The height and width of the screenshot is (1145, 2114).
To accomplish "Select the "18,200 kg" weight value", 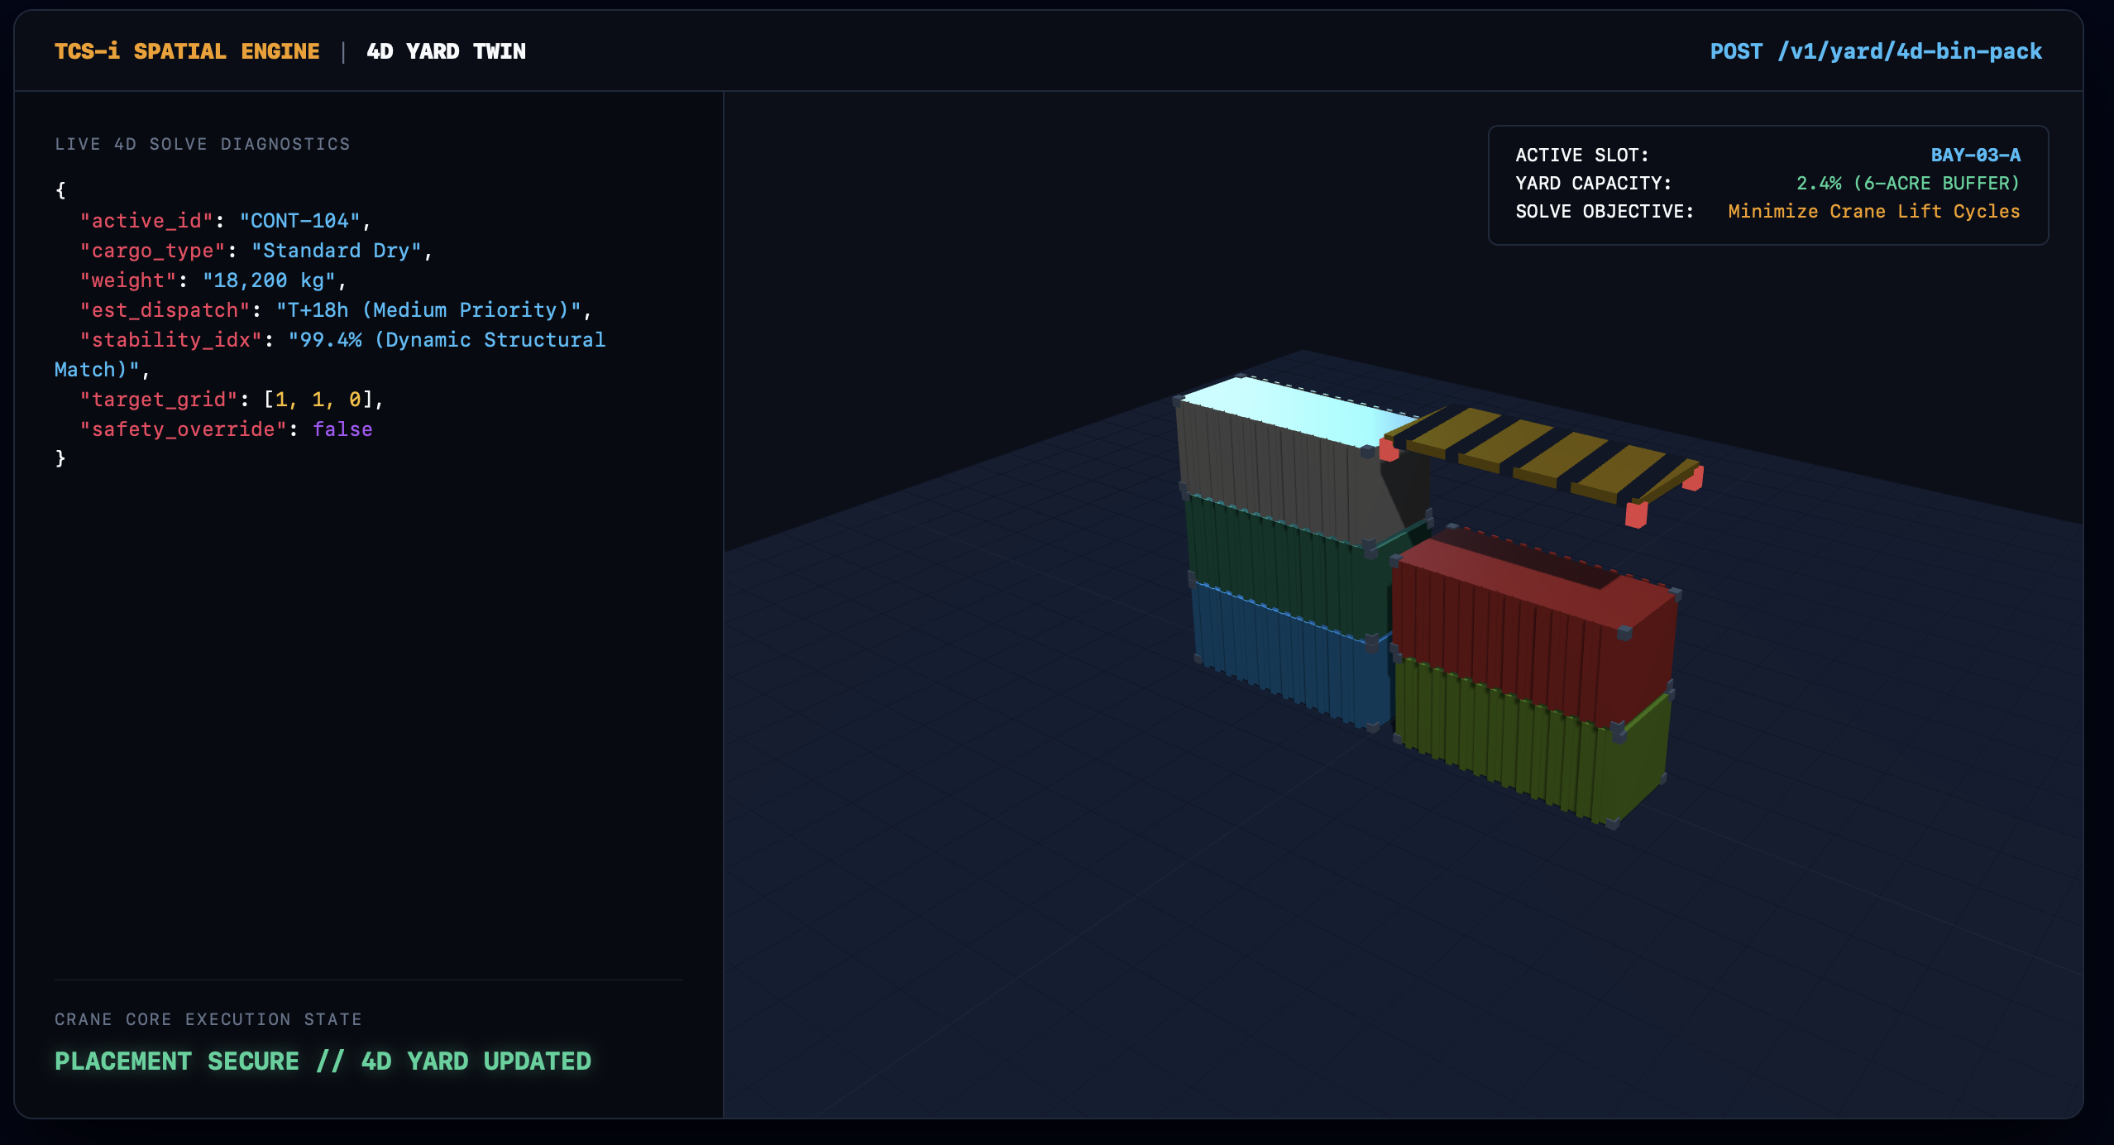I will pos(269,280).
